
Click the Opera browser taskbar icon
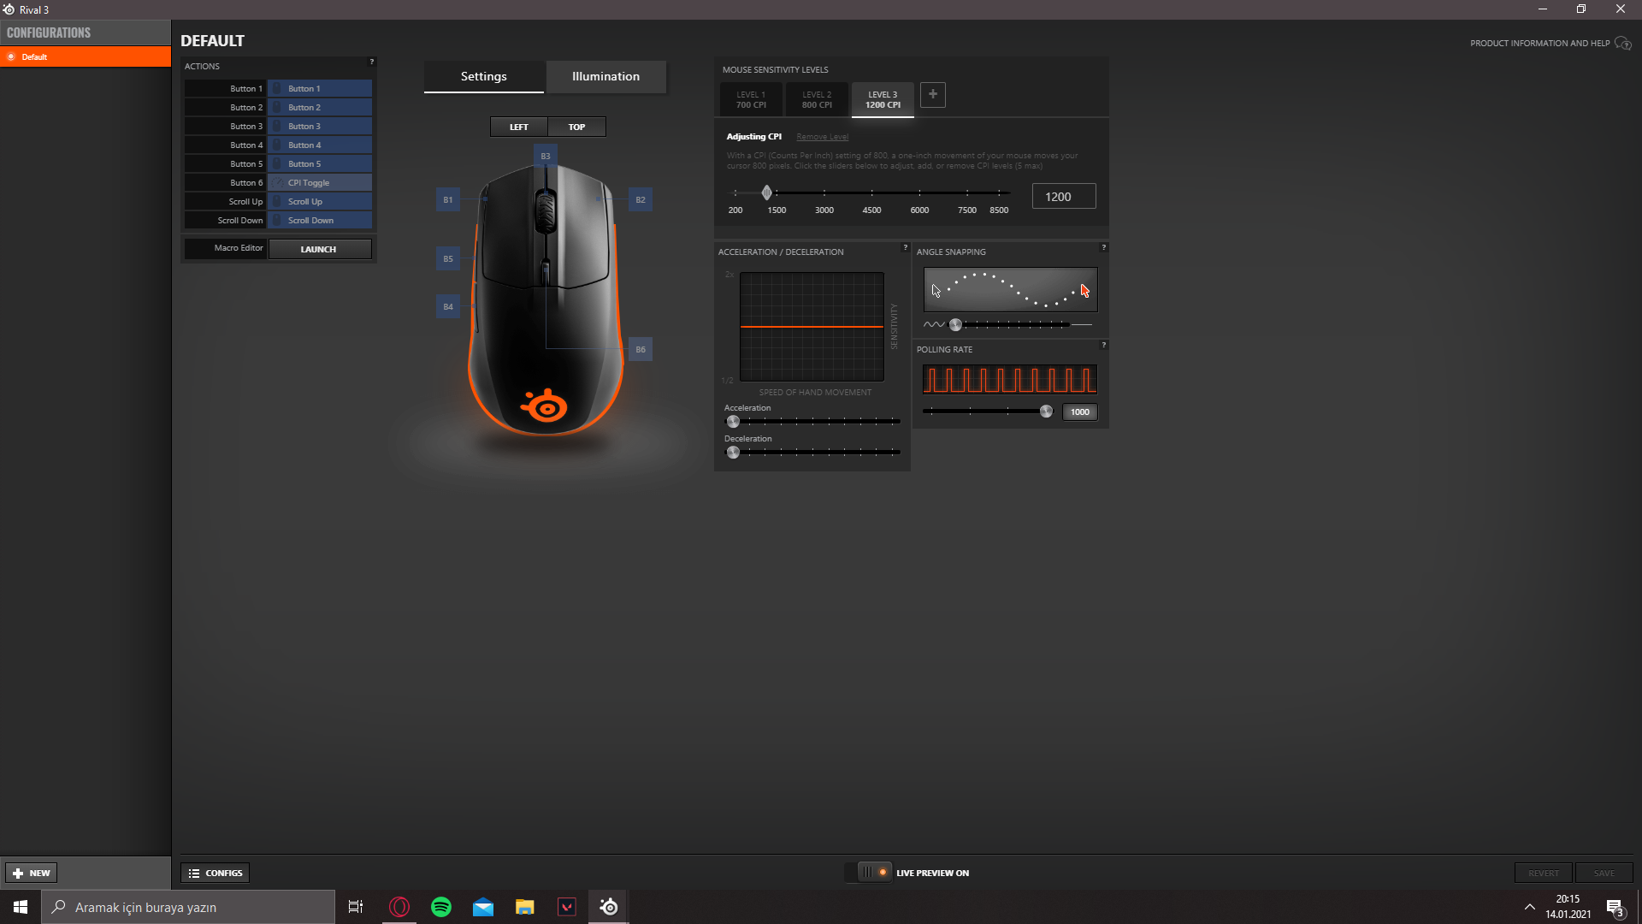pyautogui.click(x=399, y=907)
